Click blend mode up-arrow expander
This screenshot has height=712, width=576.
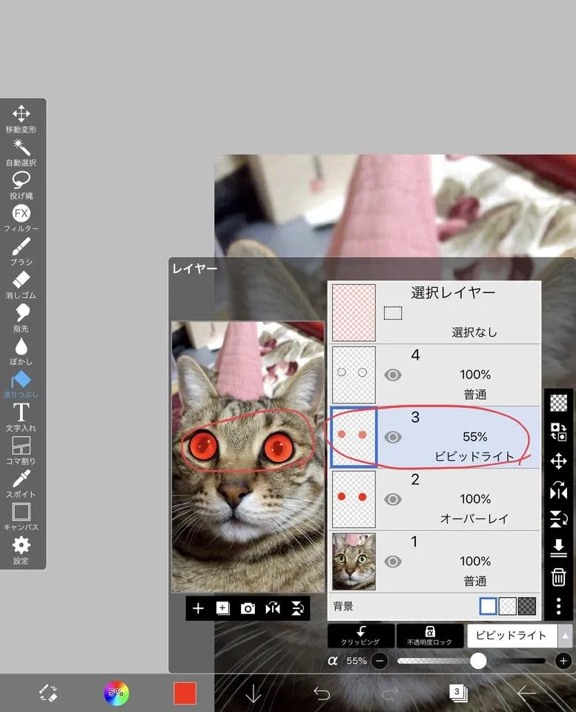[x=565, y=636]
